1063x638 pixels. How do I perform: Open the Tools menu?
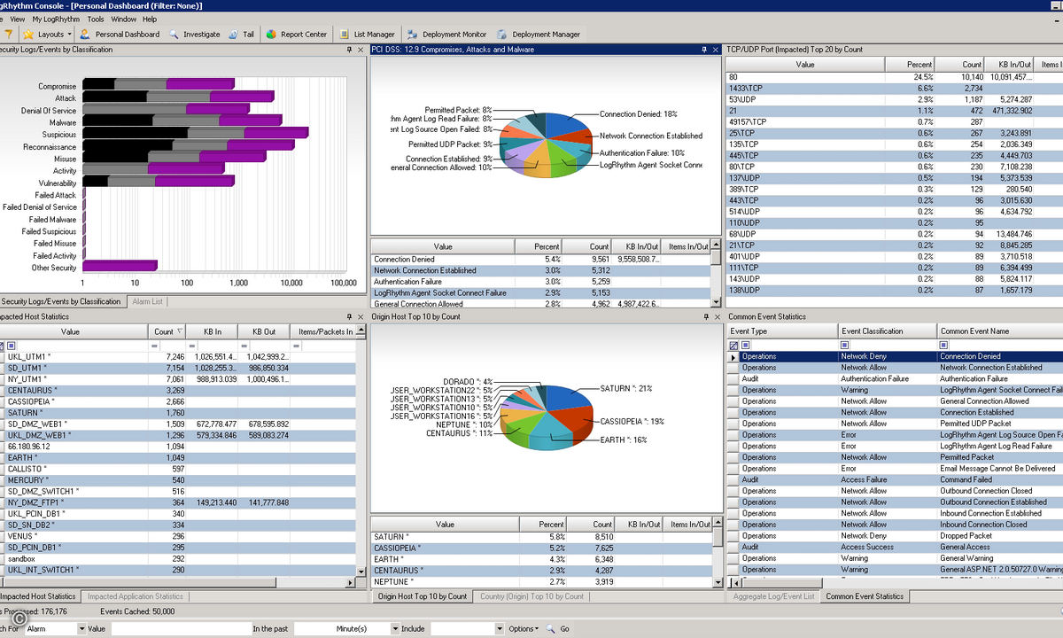coord(96,19)
